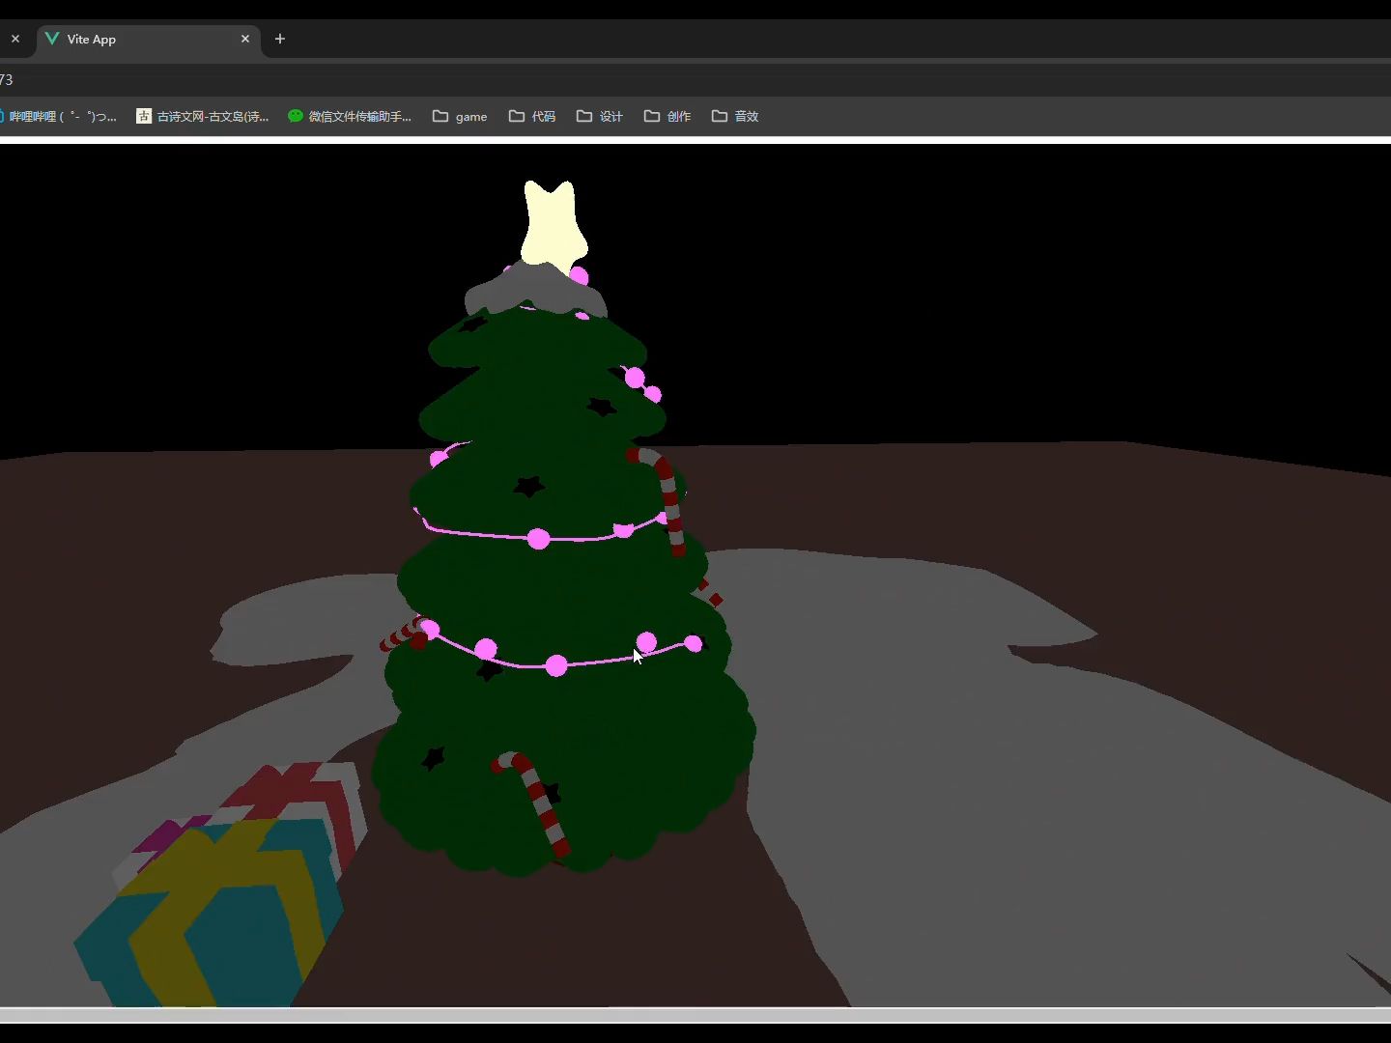Open the 创作 bookmarks folder
Image resolution: width=1391 pixels, height=1043 pixels.
[667, 116]
